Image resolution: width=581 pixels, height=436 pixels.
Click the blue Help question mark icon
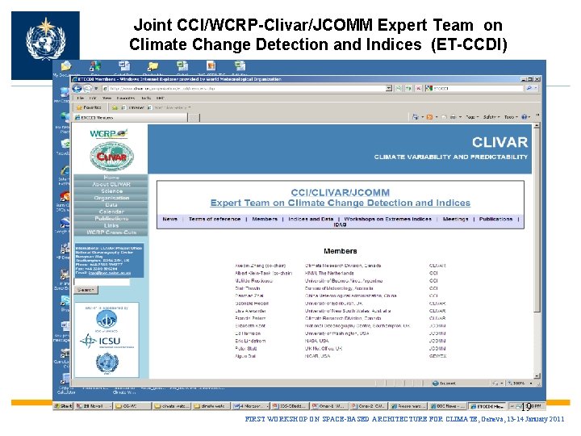525,117
